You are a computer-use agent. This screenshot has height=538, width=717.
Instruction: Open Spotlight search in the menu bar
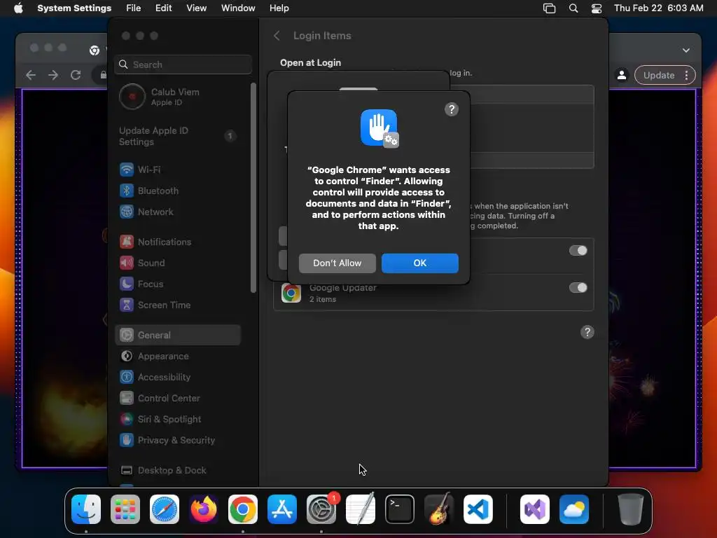573,8
